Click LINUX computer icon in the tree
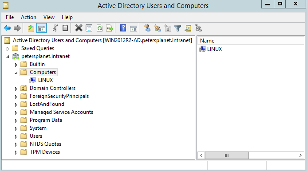Screen dimensions: 307x171 [32, 80]
